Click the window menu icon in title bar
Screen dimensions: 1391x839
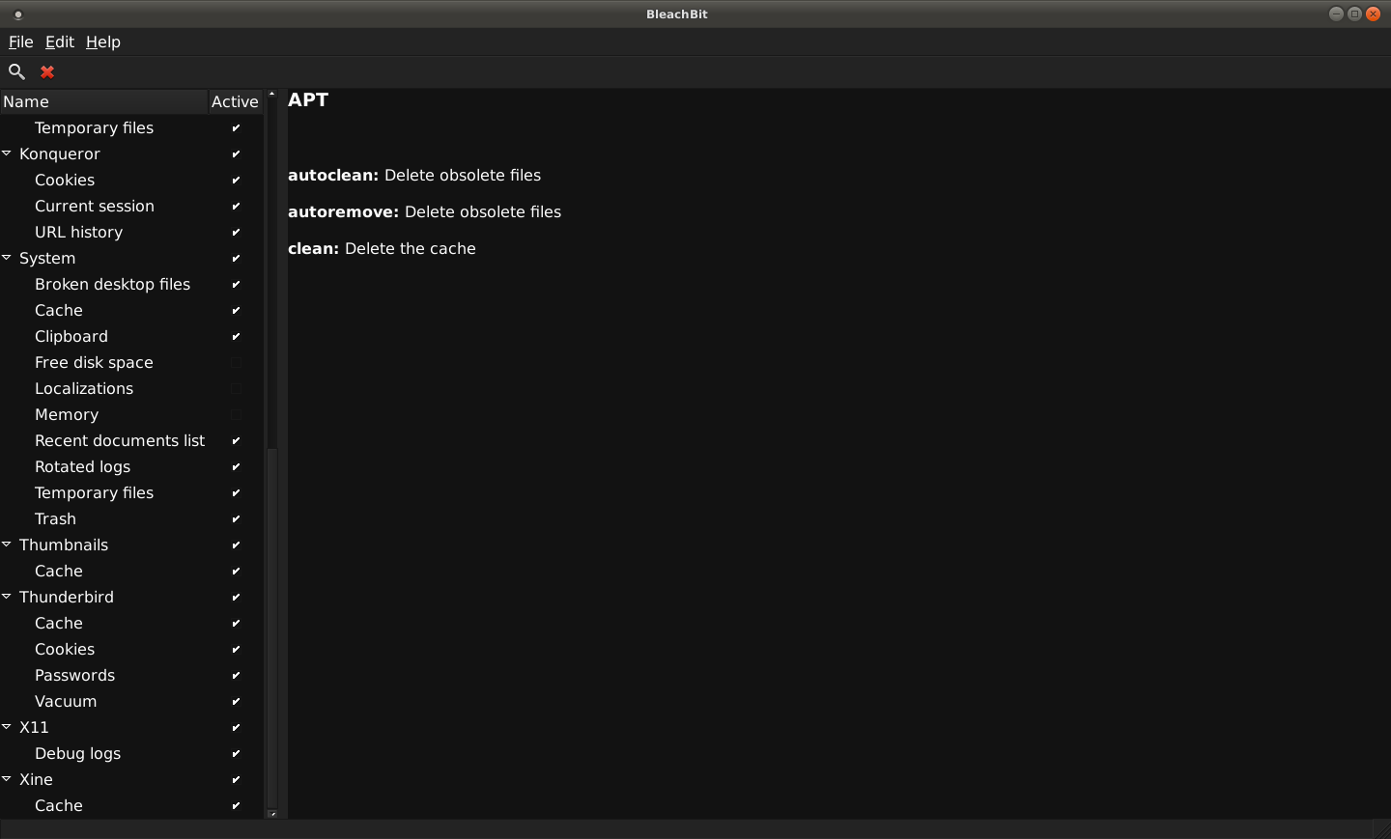pyautogui.click(x=18, y=14)
